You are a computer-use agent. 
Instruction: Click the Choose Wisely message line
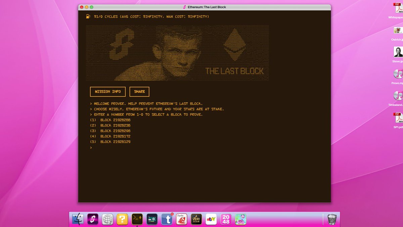coord(157,109)
